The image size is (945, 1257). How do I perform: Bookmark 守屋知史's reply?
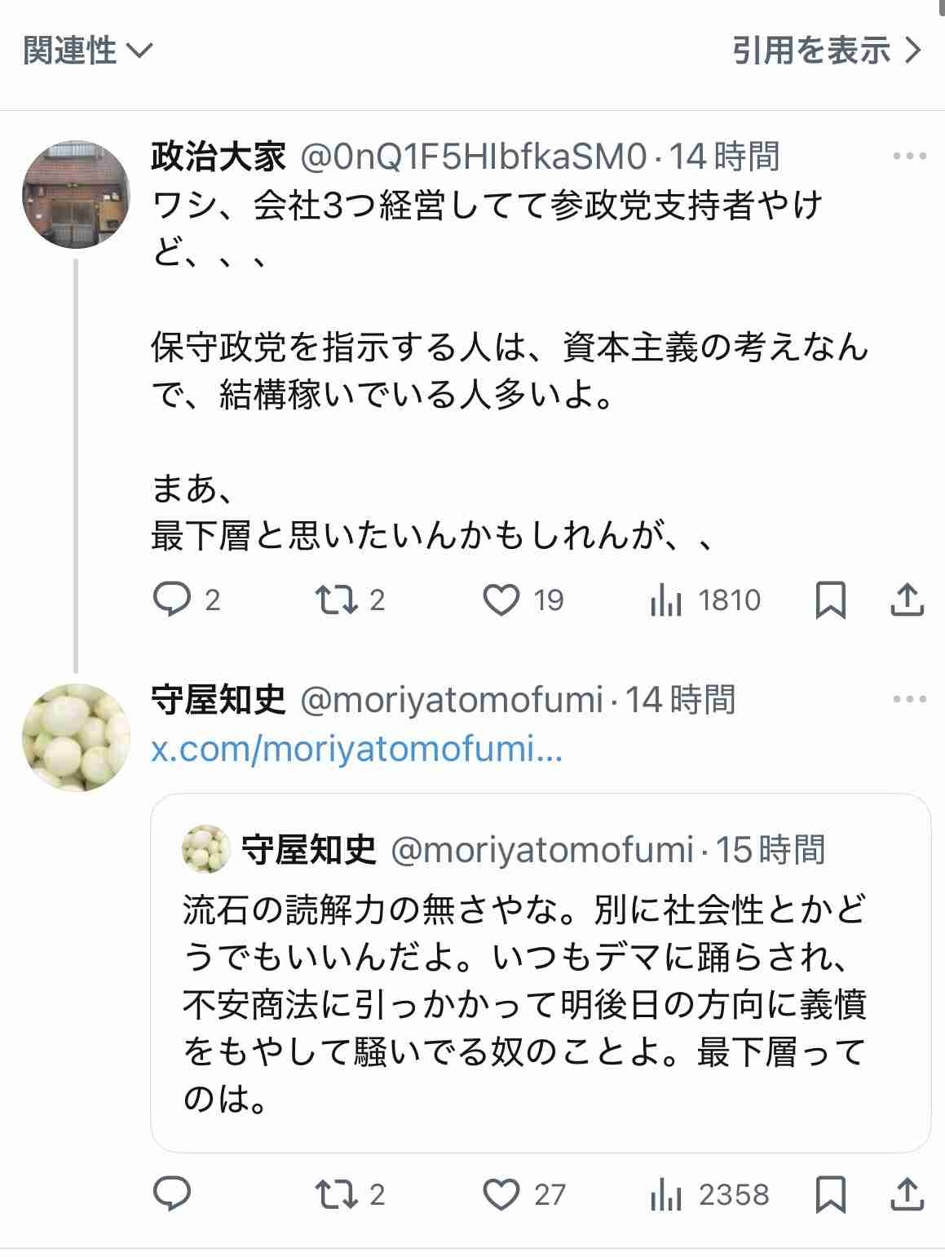[x=831, y=1195]
